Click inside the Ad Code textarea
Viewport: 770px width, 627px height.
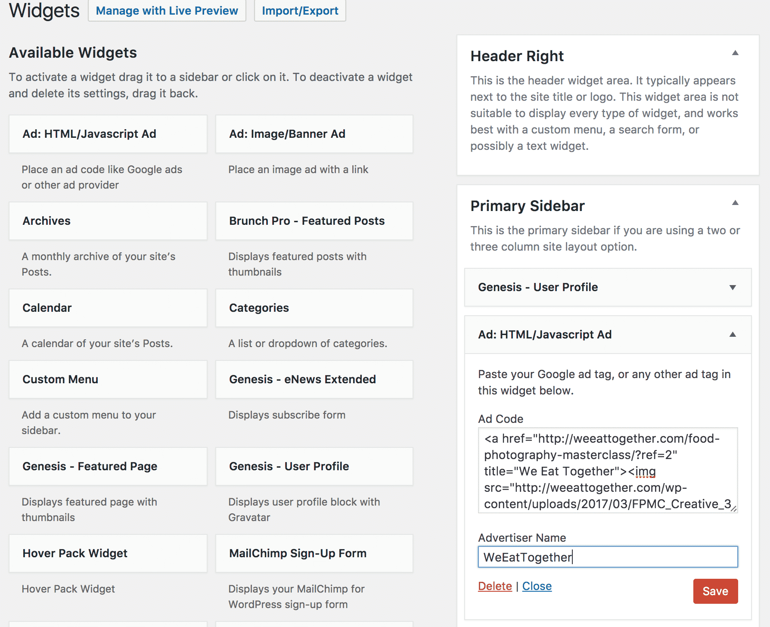pos(608,470)
